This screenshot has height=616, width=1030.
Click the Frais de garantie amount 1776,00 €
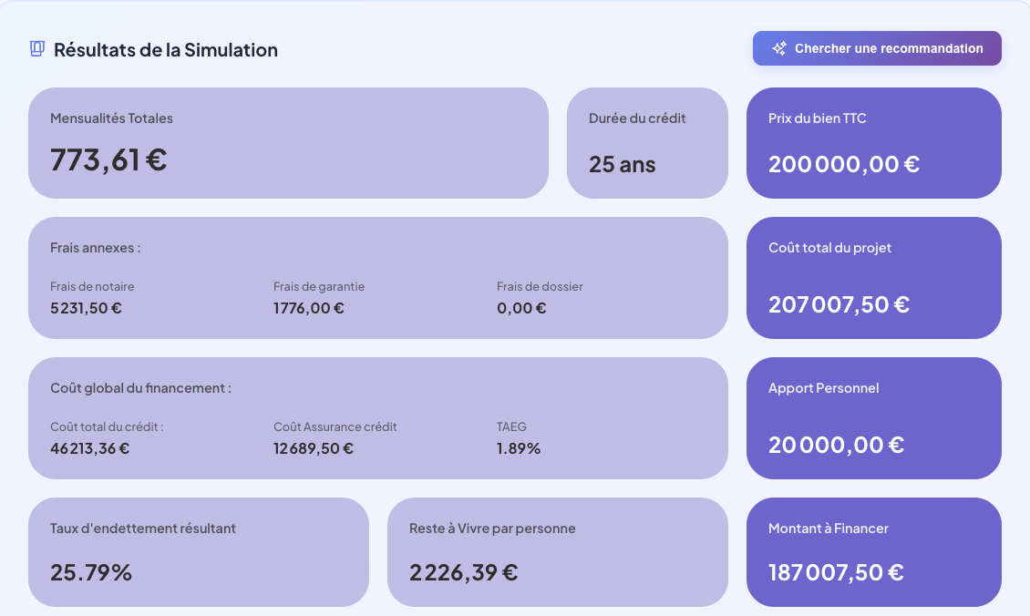coord(308,307)
